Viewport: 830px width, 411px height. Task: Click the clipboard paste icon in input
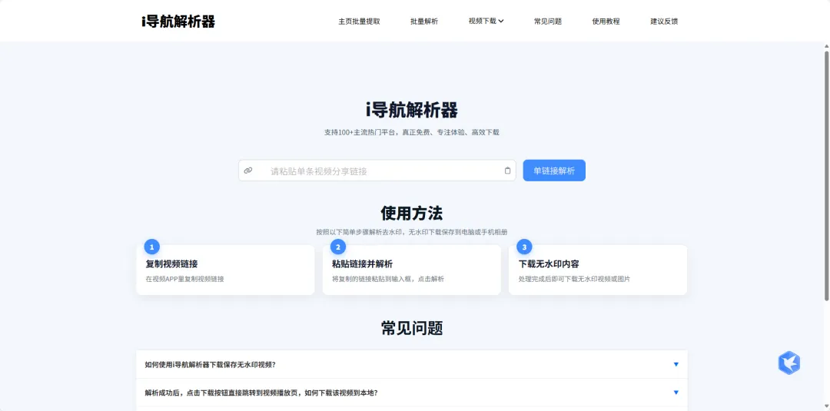[508, 171]
